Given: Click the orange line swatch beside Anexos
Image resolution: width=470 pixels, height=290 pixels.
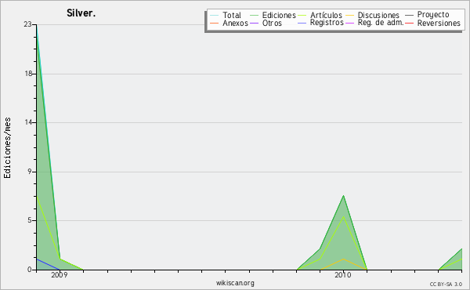Looking at the screenshot, I should tap(215, 23).
